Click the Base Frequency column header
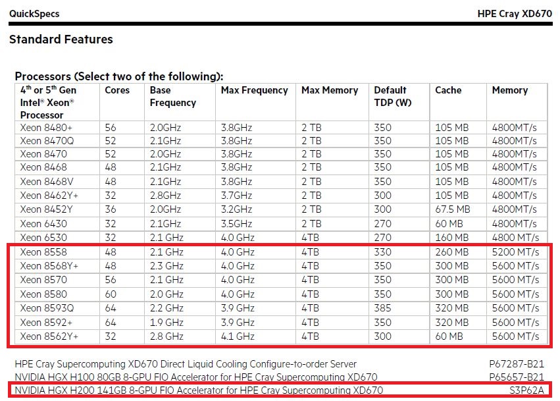 tap(172, 96)
